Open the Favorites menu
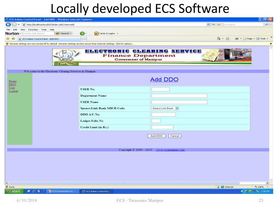Screen dimensions: 280x210 (x=33, y=30)
